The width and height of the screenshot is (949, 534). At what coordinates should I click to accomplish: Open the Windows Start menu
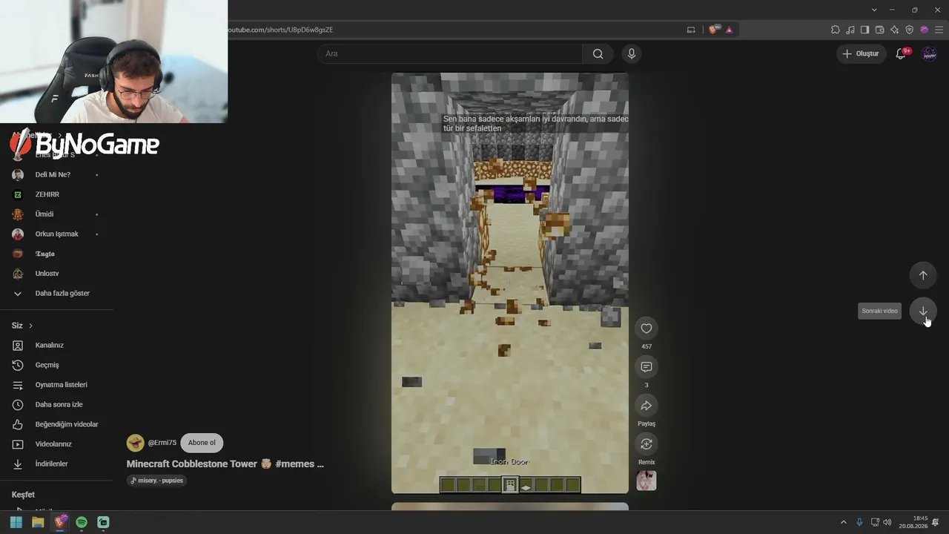16,522
